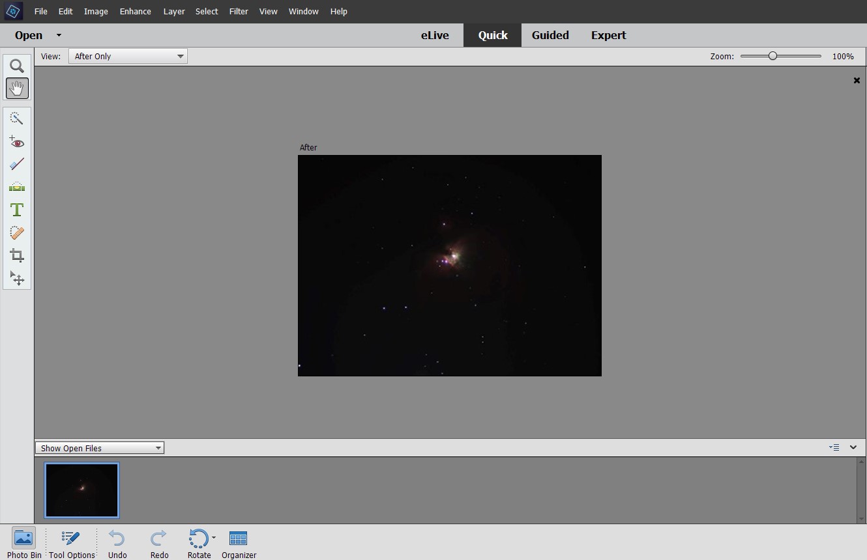Open the View selection dropdown

point(128,56)
